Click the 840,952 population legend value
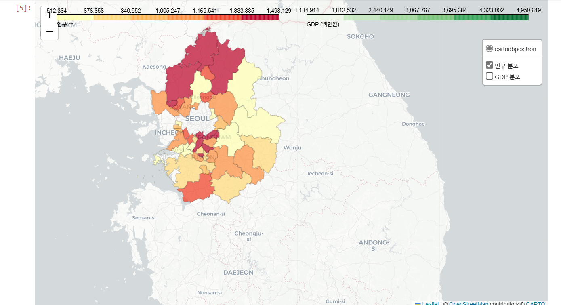Image resolution: width=561 pixels, height=305 pixels. coord(131,11)
